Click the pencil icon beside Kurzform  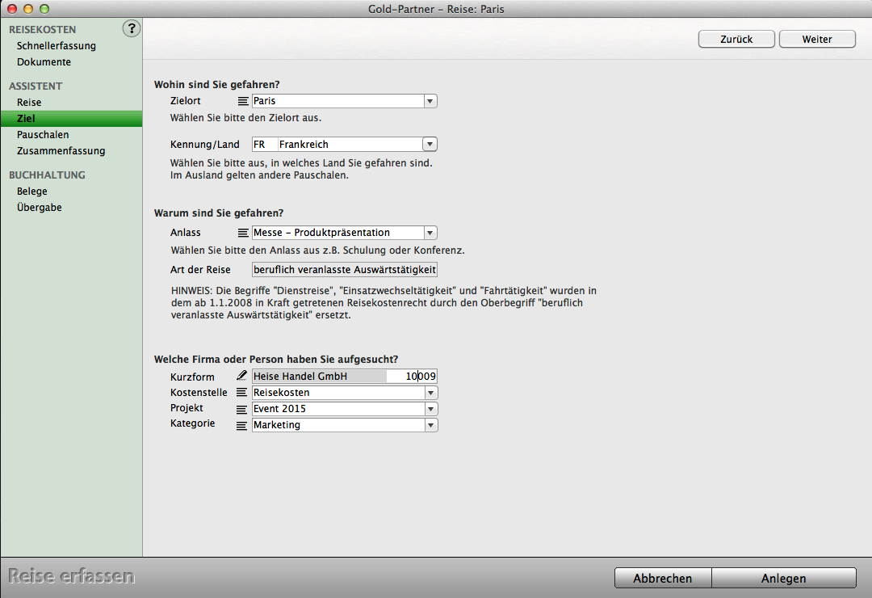click(x=242, y=377)
